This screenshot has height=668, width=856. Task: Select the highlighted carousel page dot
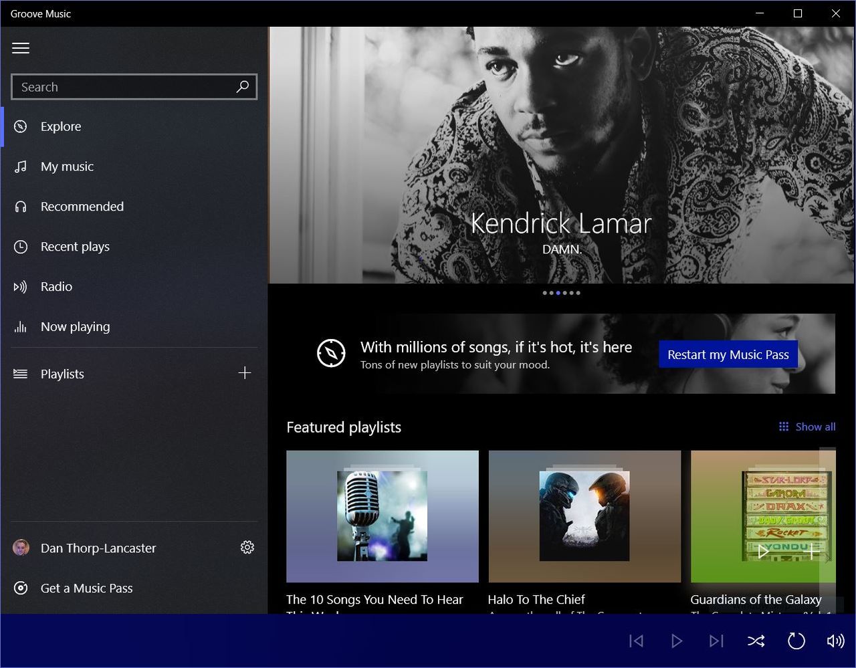pos(558,293)
